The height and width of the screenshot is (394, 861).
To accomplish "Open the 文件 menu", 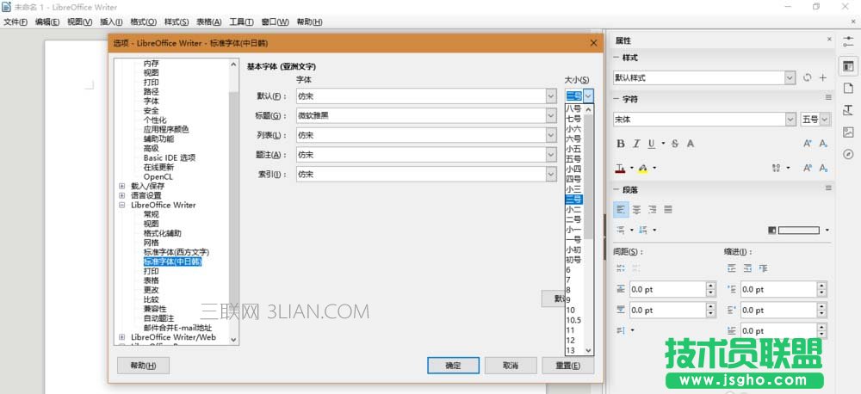I will pyautogui.click(x=15, y=22).
